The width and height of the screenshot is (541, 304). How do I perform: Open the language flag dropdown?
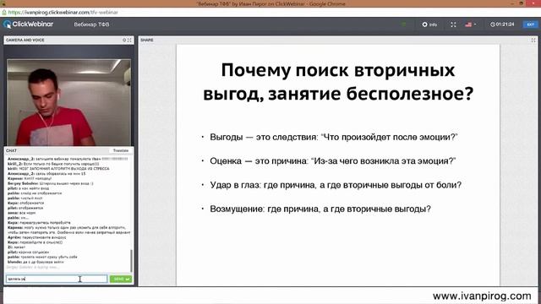click(470, 24)
